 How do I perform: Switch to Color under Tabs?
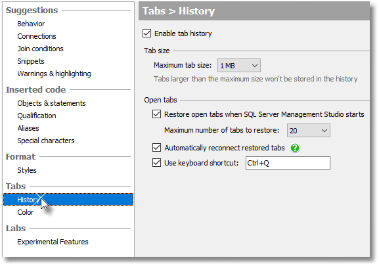pos(26,212)
